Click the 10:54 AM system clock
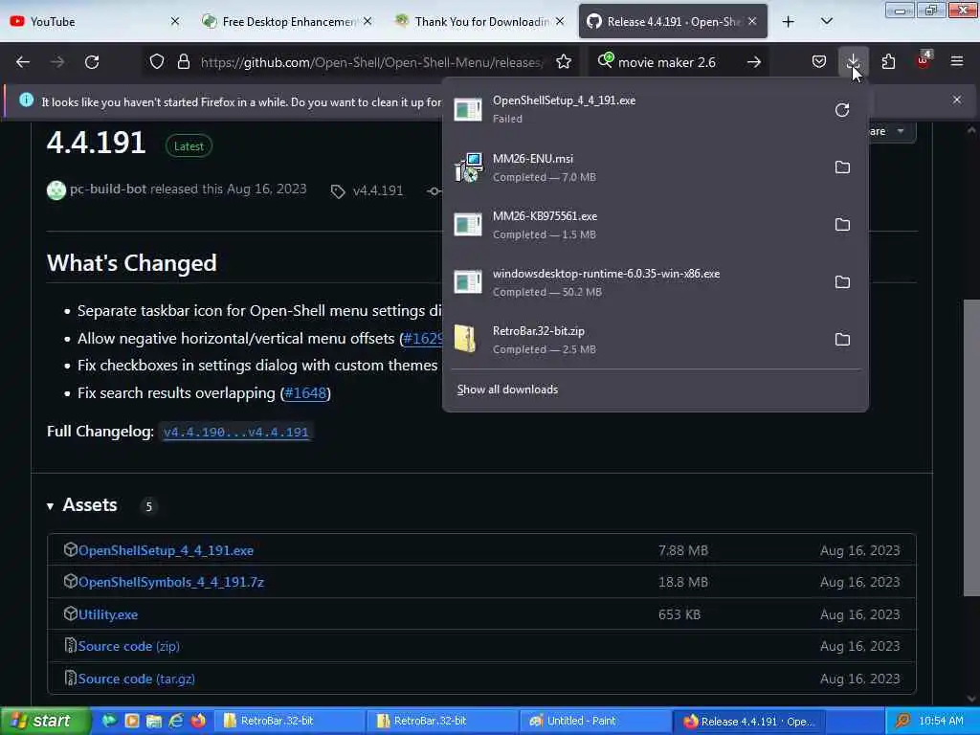 point(942,721)
